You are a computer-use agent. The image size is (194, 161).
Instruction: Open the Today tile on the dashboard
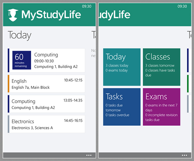tap(122, 67)
